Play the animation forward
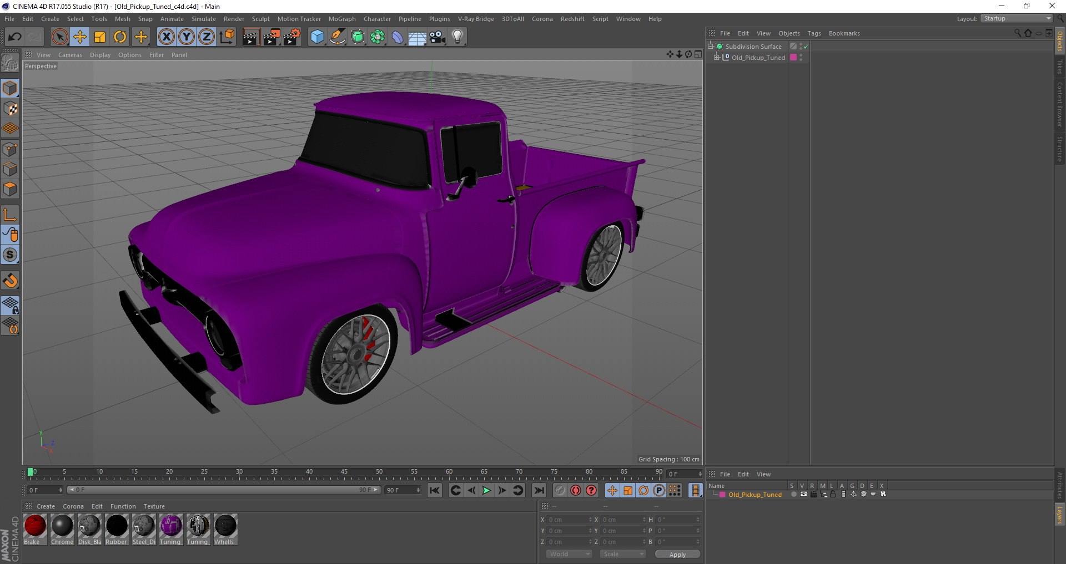1066x564 pixels. click(x=486, y=490)
